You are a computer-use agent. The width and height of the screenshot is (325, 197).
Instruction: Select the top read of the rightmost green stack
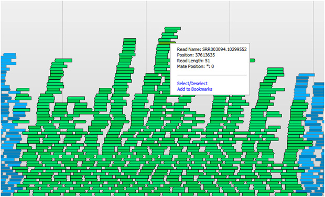[x=275, y=69]
